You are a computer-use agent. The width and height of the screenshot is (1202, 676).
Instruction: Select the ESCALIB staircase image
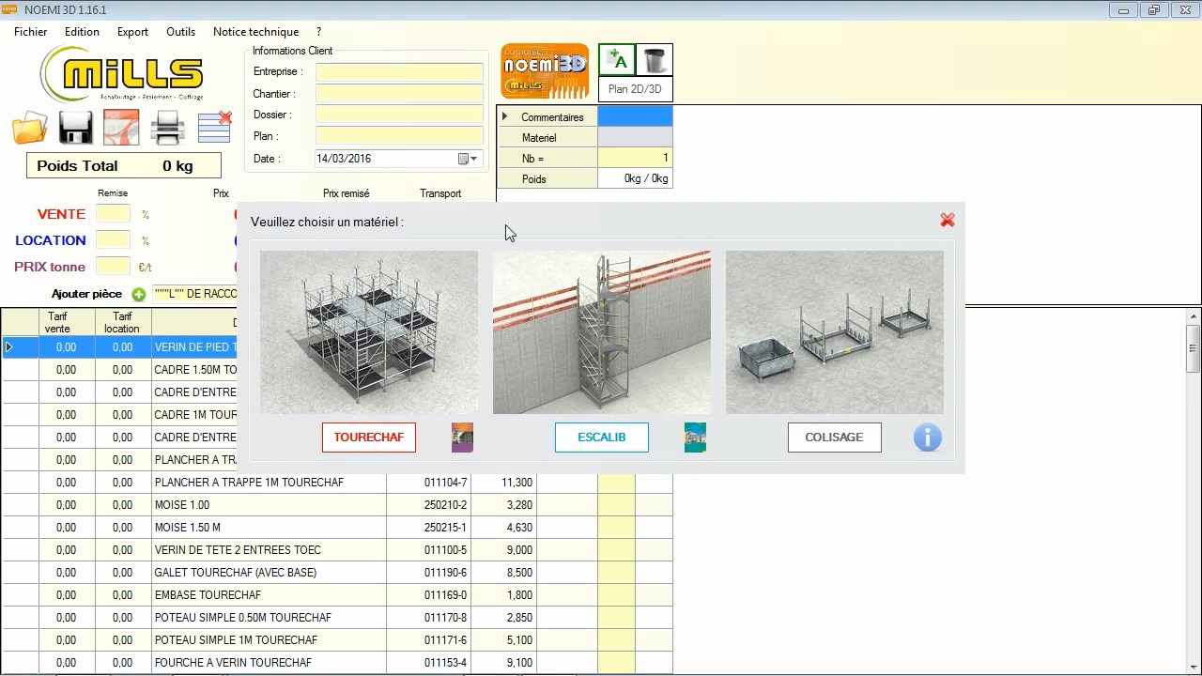pyautogui.click(x=602, y=332)
